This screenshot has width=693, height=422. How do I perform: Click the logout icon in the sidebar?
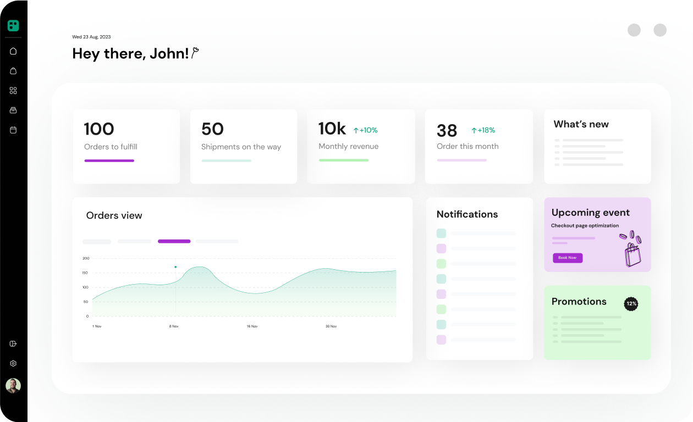click(x=13, y=344)
